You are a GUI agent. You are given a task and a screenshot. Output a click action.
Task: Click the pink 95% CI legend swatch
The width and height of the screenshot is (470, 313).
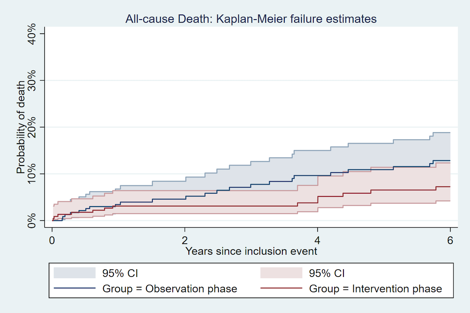281,273
